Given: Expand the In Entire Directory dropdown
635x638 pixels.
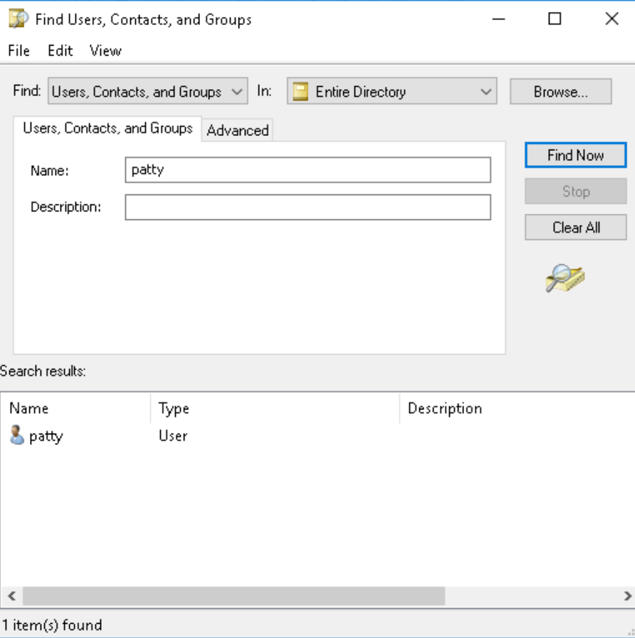Looking at the screenshot, I should tap(392, 91).
